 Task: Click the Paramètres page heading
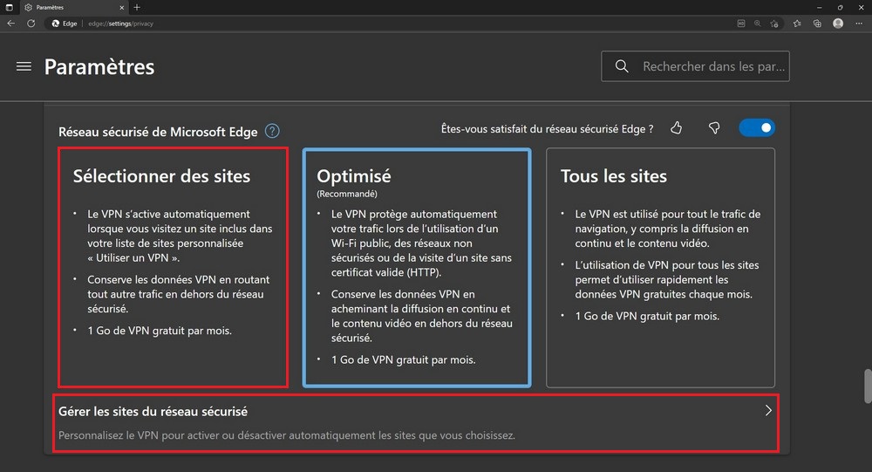pyautogui.click(x=99, y=67)
